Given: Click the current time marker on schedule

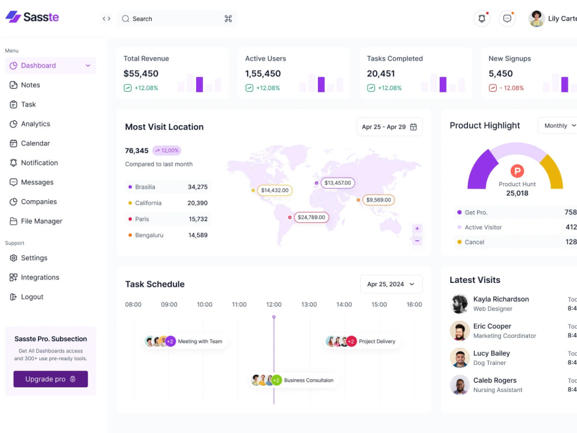Looking at the screenshot, I should (273, 317).
